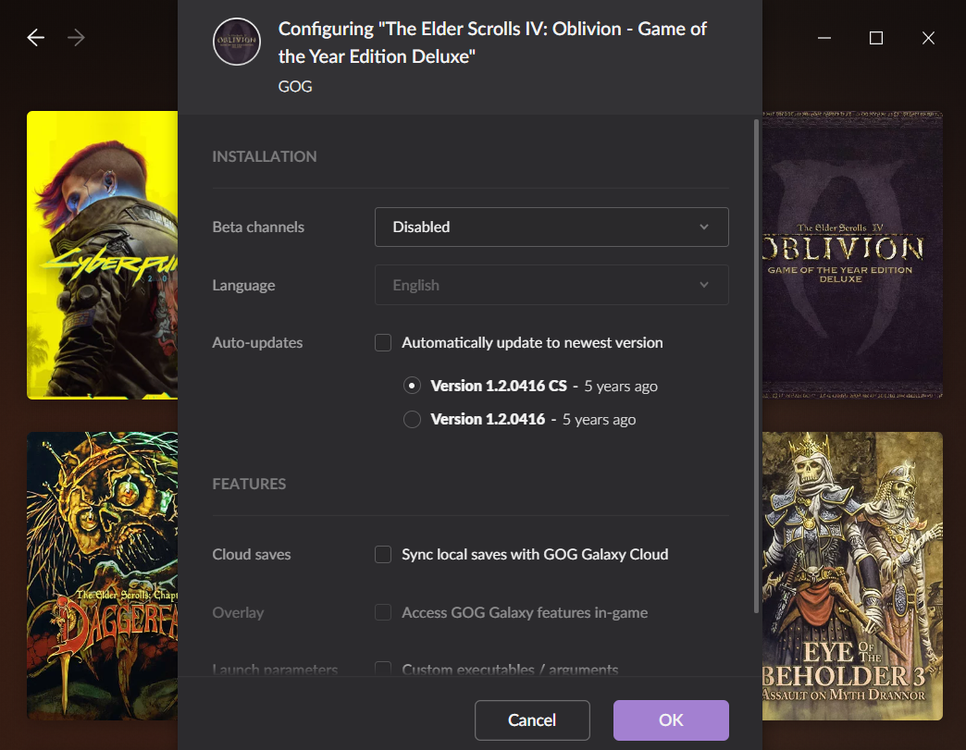Open the Oblivion Deluxe game cover thumbnail
Viewport: 966px width, 750px height.
(x=852, y=255)
